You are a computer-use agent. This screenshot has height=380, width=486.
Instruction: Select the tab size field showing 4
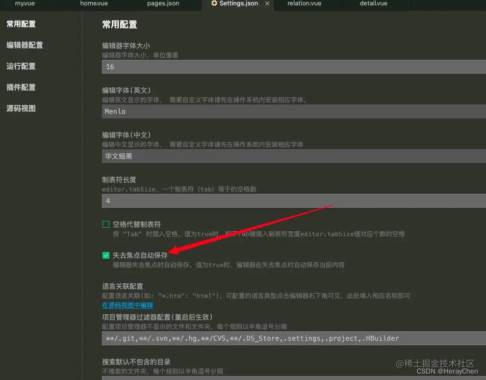tap(245, 201)
